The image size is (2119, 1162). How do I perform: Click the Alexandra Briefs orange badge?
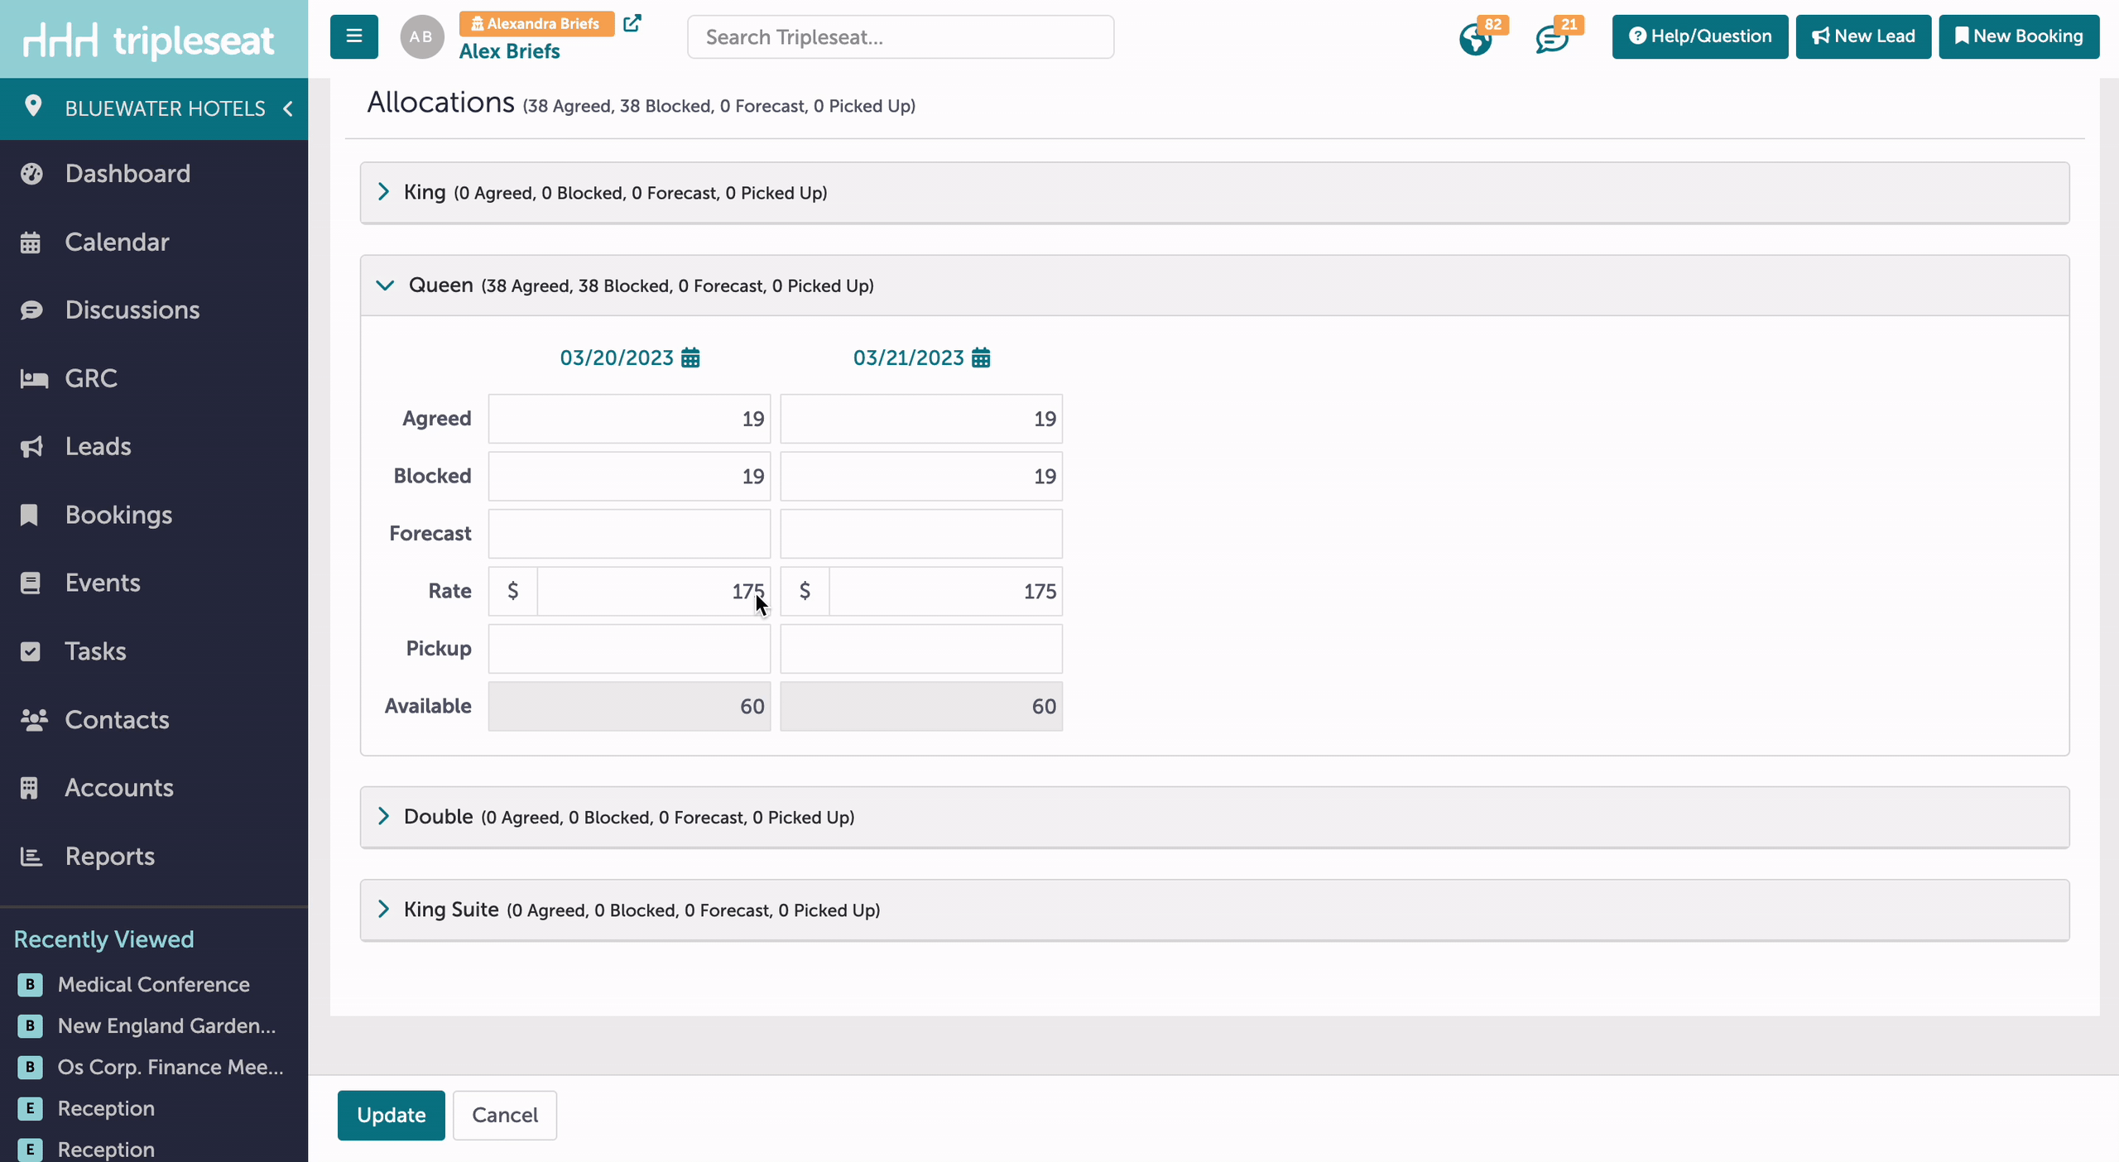[536, 23]
